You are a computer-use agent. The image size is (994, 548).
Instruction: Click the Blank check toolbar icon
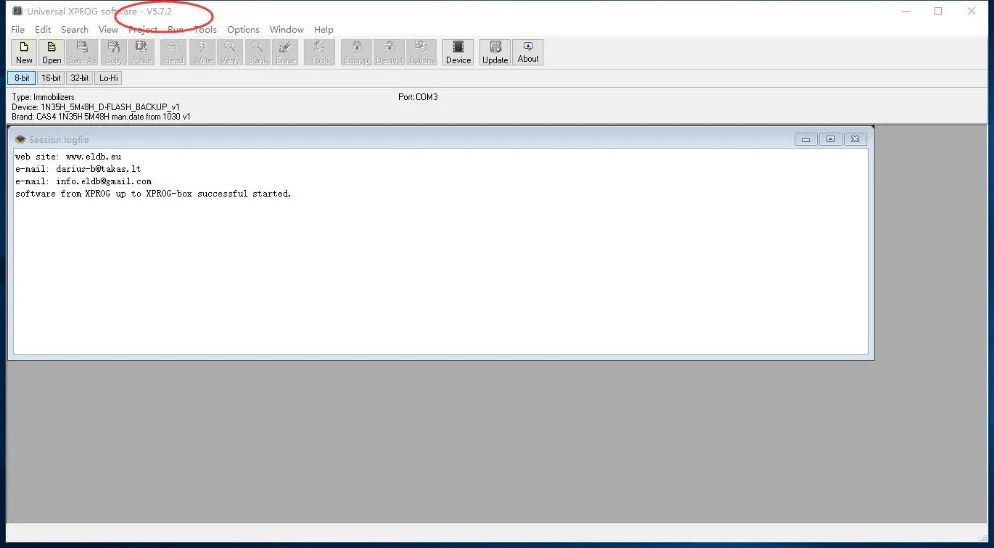coord(258,52)
